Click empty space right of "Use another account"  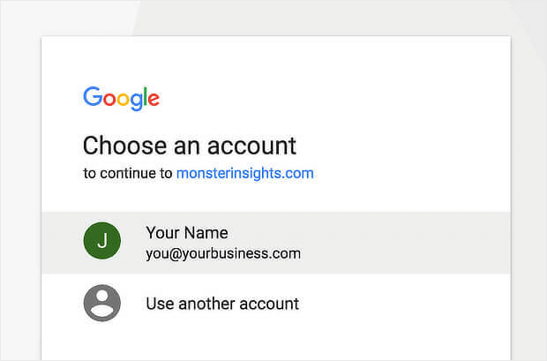click(406, 304)
